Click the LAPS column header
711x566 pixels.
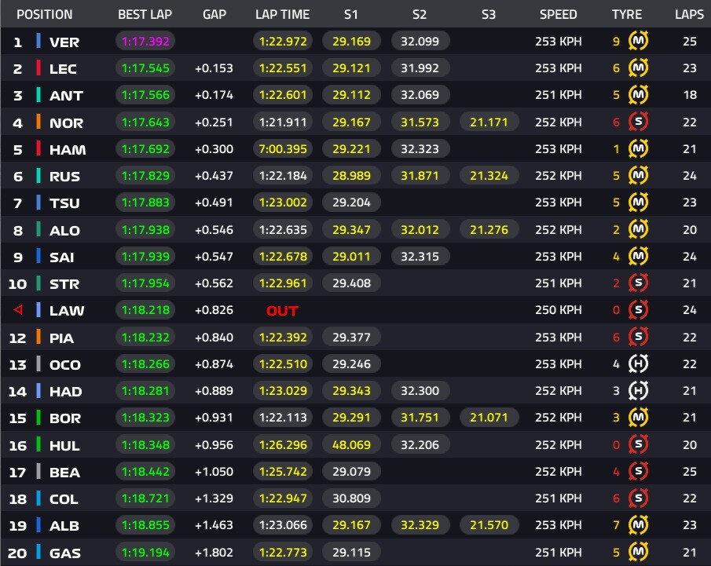pos(689,14)
